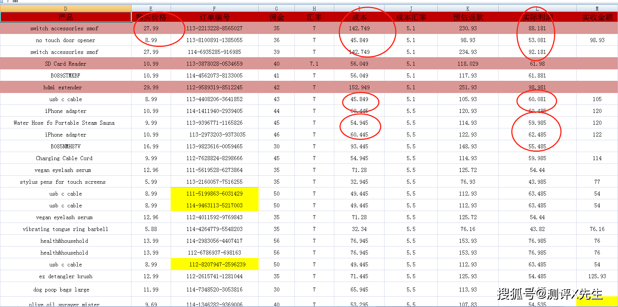Select column F header

pyautogui.click(x=214, y=8)
